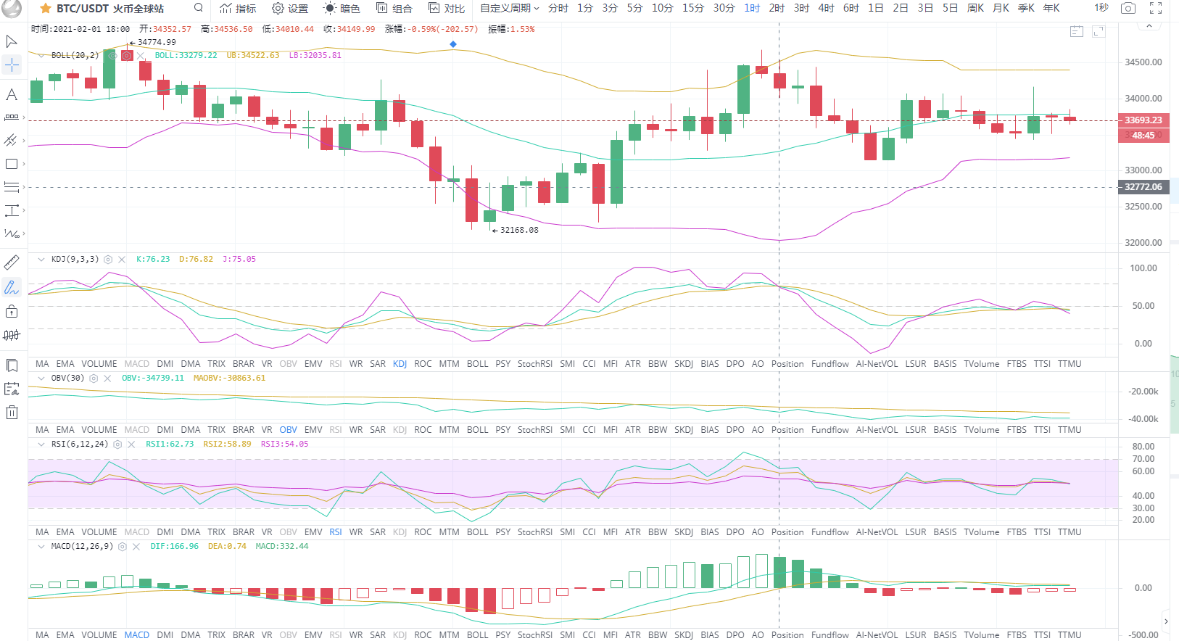
Task: Click the current price label 33693.23
Action: click(x=1143, y=120)
